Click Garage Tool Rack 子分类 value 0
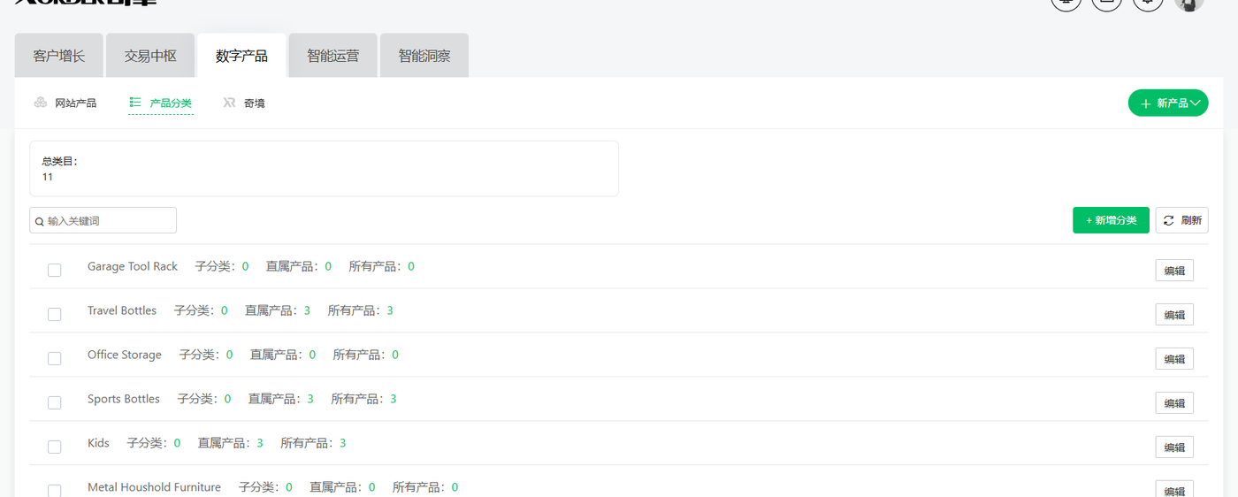The height and width of the screenshot is (497, 1238). coord(245,266)
